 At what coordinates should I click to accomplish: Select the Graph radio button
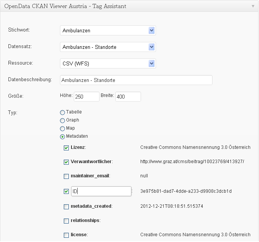(x=63, y=120)
